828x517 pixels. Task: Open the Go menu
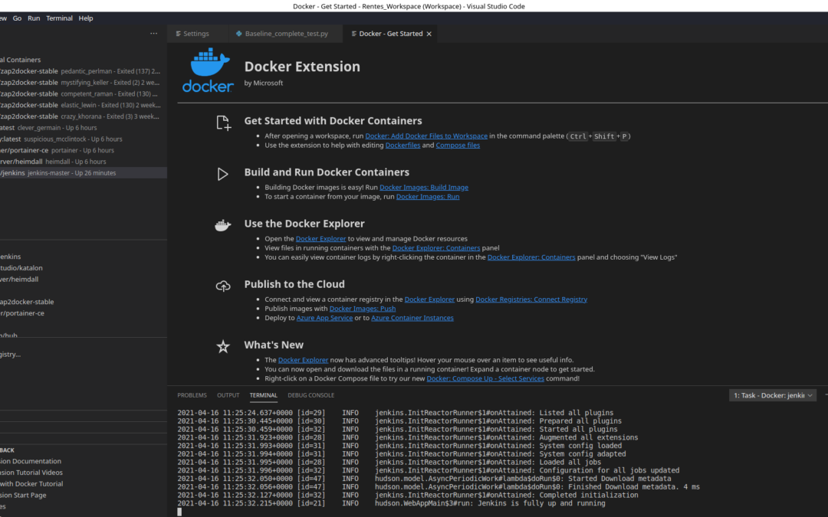coord(17,18)
